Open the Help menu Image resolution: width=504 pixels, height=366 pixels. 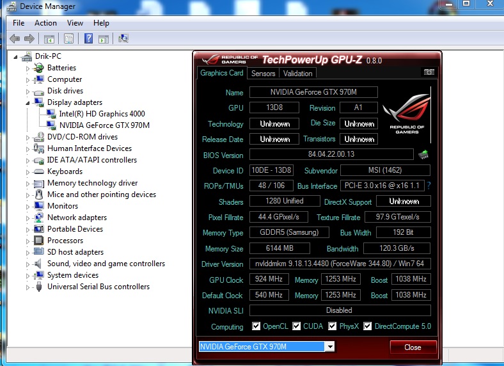tap(101, 23)
